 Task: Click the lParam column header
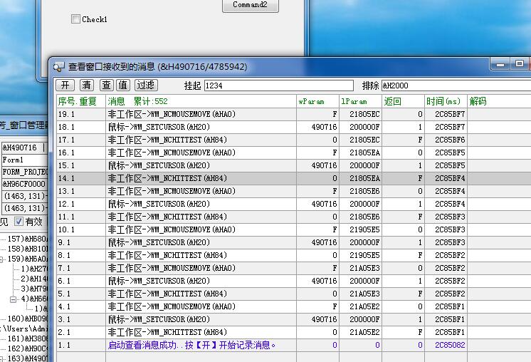tap(360, 101)
